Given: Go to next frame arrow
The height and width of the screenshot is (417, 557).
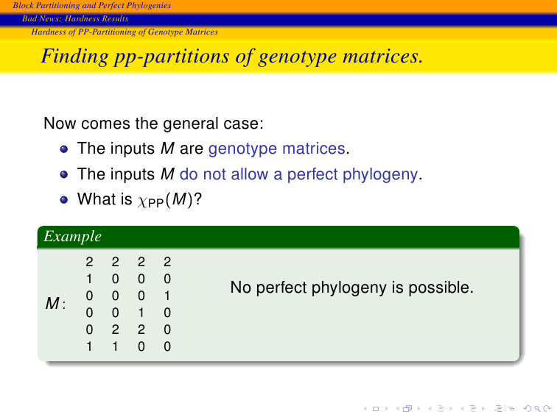Looking at the screenshot, I should coord(418,409).
